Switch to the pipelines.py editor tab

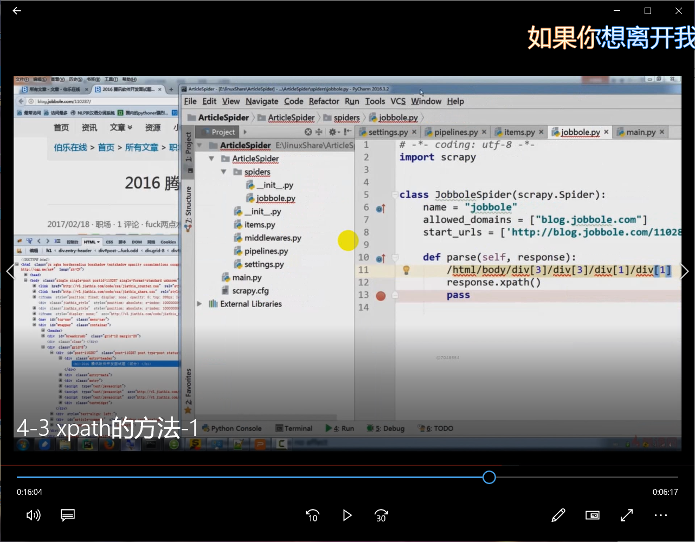coord(456,132)
